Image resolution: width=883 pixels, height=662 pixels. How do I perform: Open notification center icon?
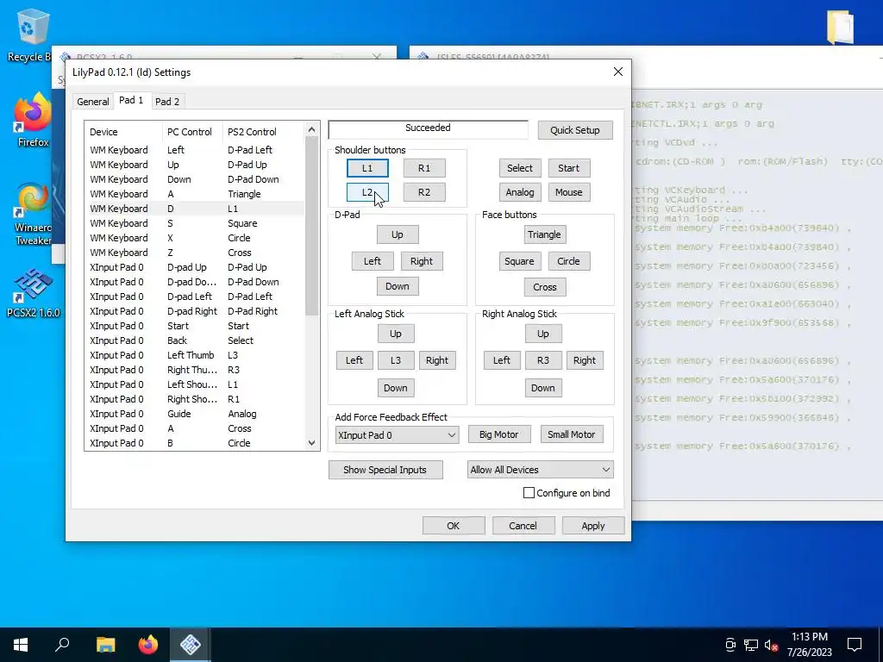[x=855, y=645]
